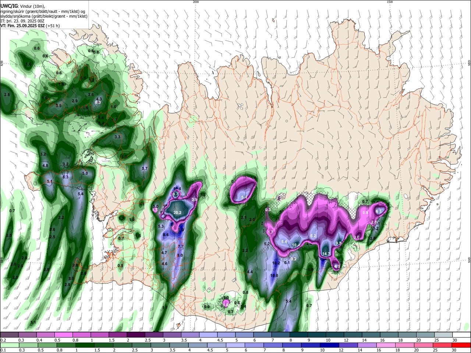Viewport: 471px width, 353px height.
Task: Click the 8.4 precipitation value on the map
Action: (166, 235)
